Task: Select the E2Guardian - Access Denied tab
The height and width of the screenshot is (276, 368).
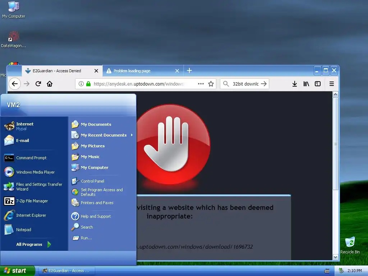Action: click(x=62, y=71)
